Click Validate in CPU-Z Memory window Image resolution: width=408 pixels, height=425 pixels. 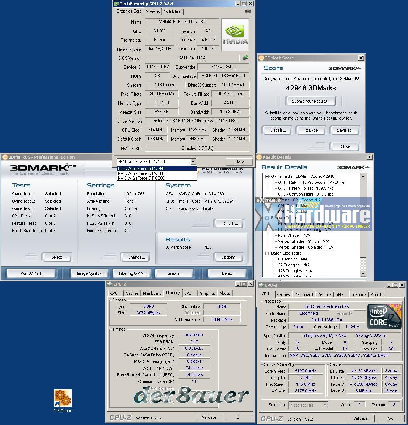(x=209, y=417)
